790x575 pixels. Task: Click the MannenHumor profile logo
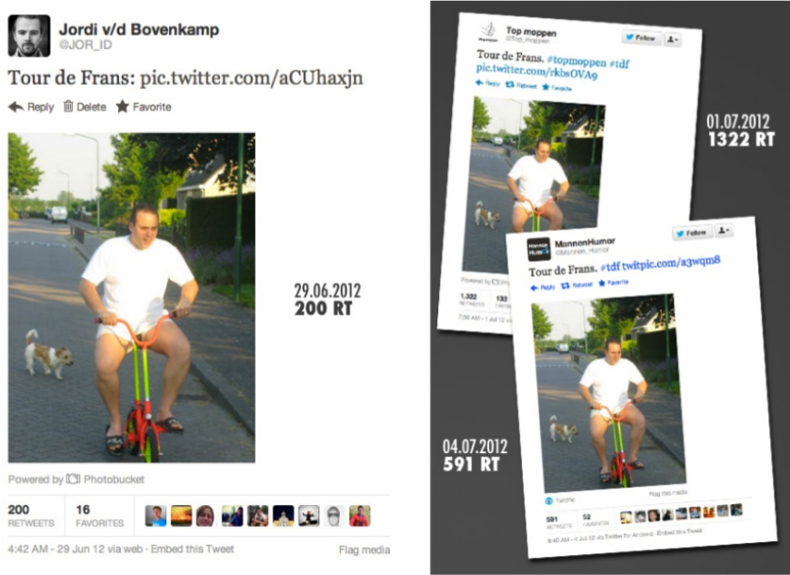pos(538,248)
